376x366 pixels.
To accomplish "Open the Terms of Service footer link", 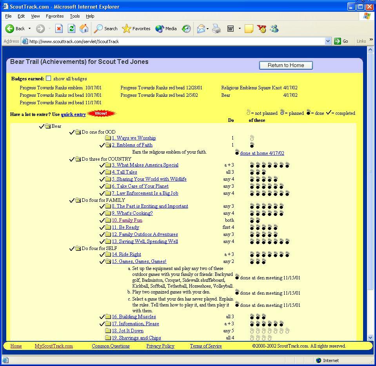I will 206,346.
